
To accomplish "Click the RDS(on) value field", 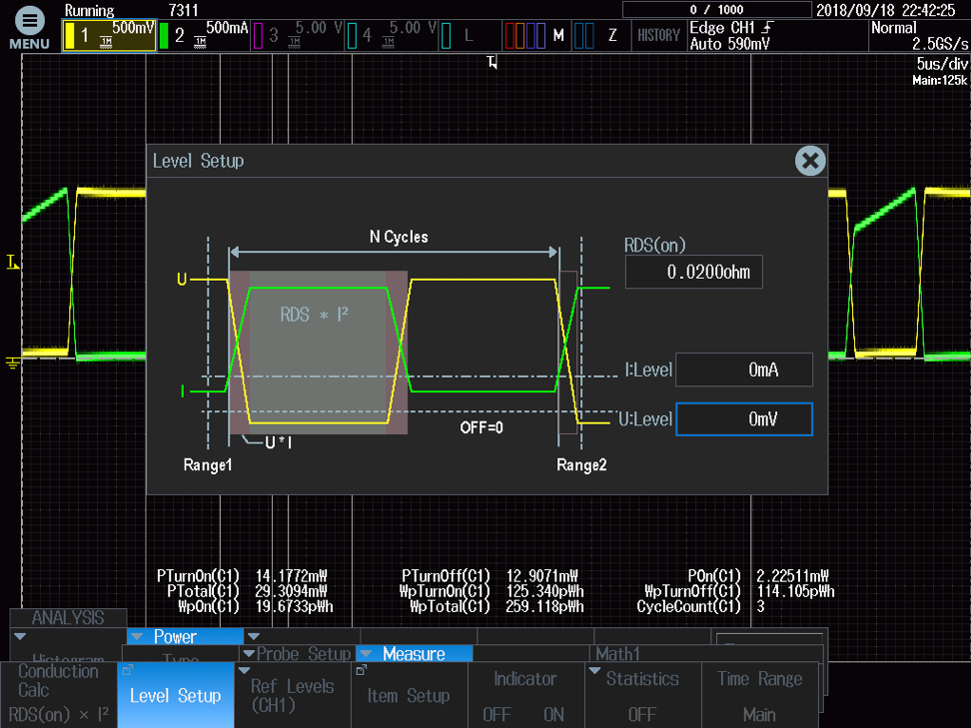I will pos(693,272).
